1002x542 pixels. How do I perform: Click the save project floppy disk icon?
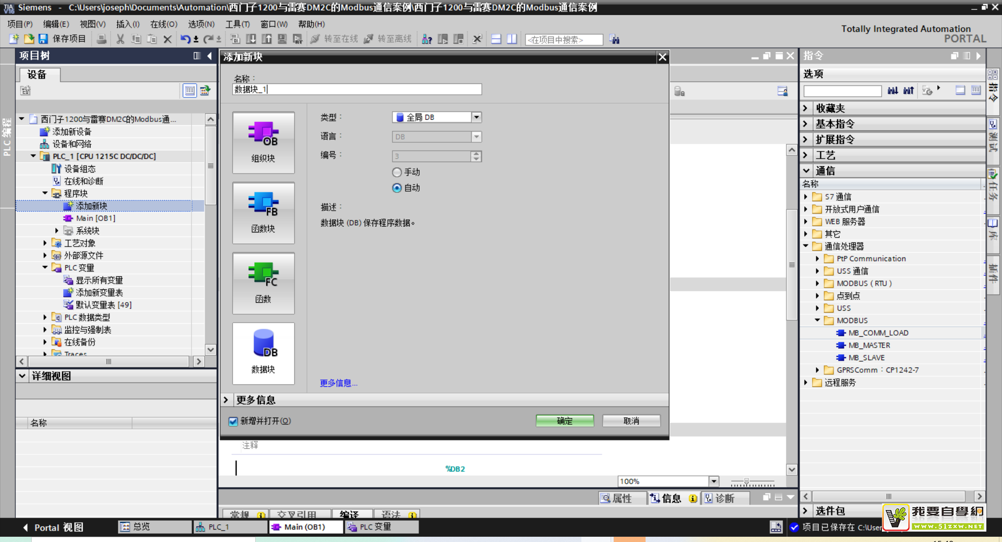(43, 39)
